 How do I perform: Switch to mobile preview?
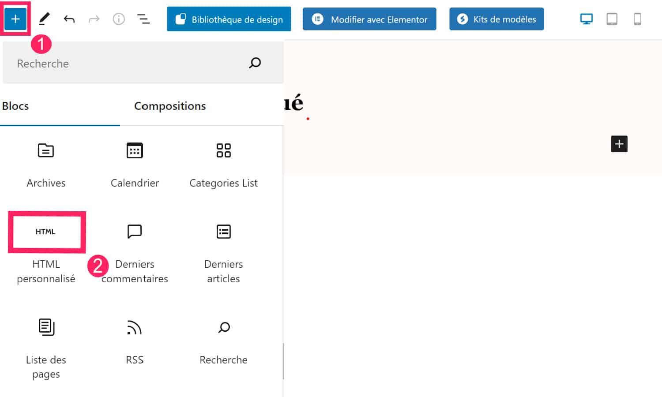click(637, 19)
